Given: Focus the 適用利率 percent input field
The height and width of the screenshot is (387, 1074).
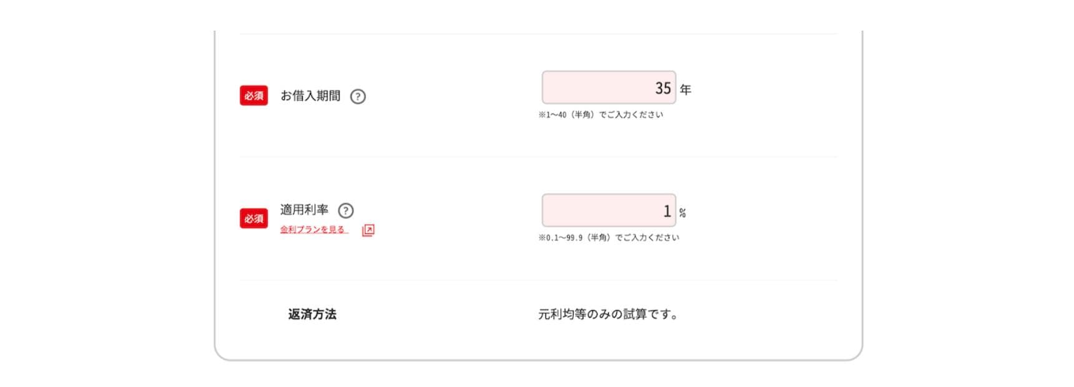Looking at the screenshot, I should pyautogui.click(x=608, y=211).
